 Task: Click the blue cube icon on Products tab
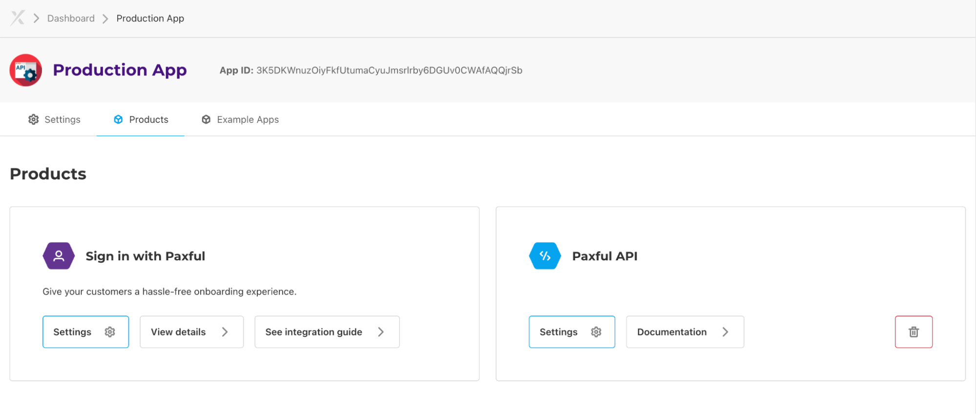[x=118, y=119]
